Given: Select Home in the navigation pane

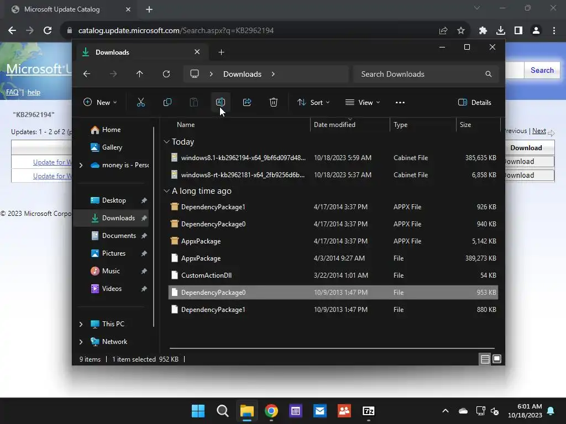Looking at the screenshot, I should pos(111,129).
